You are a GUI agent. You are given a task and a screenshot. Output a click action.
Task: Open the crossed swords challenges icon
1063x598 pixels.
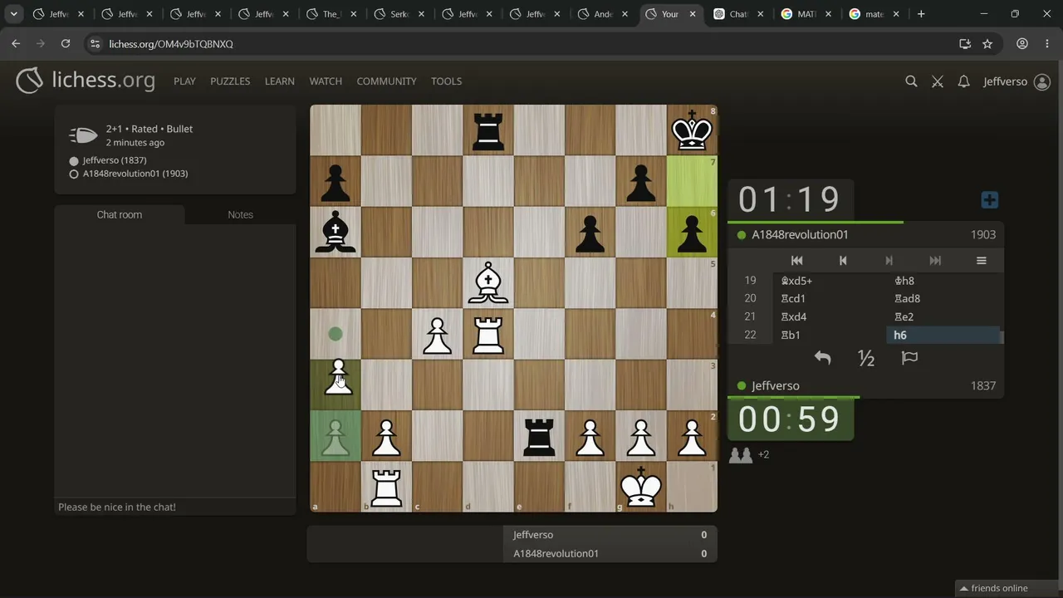pos(938,81)
